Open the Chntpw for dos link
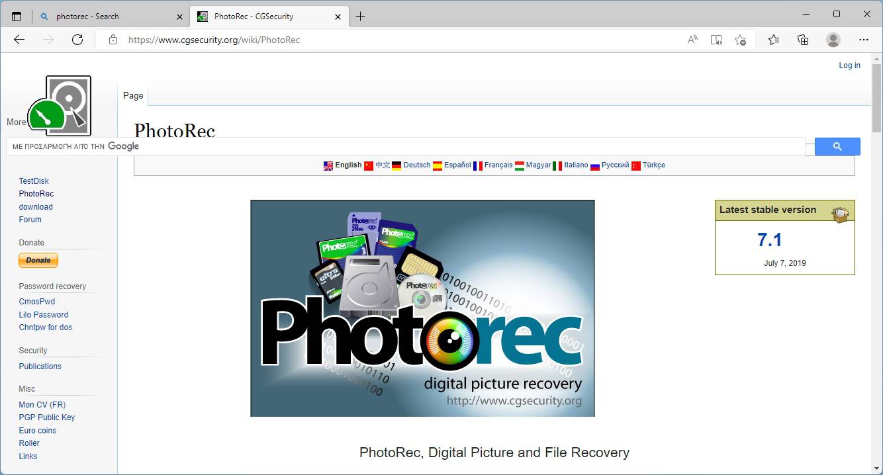Viewport: 883px width, 475px height. click(46, 327)
